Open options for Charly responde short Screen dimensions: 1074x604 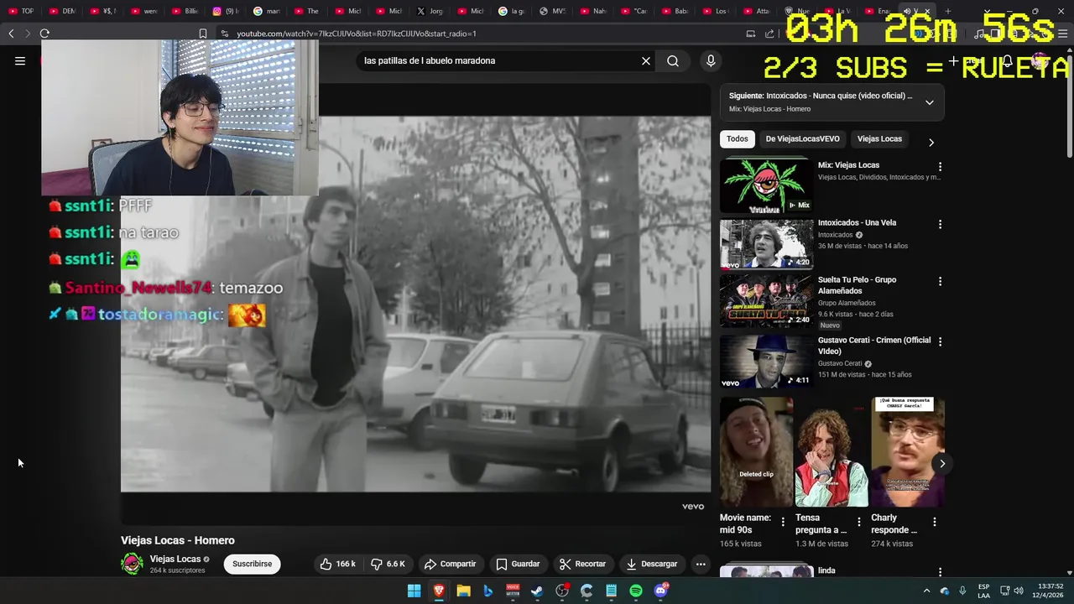pyautogui.click(x=934, y=522)
